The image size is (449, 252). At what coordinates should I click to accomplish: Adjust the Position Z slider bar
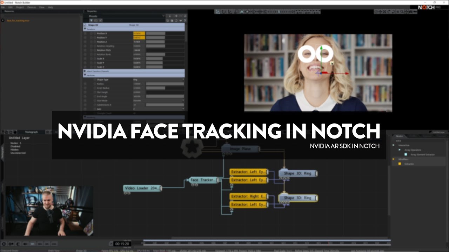[165, 42]
